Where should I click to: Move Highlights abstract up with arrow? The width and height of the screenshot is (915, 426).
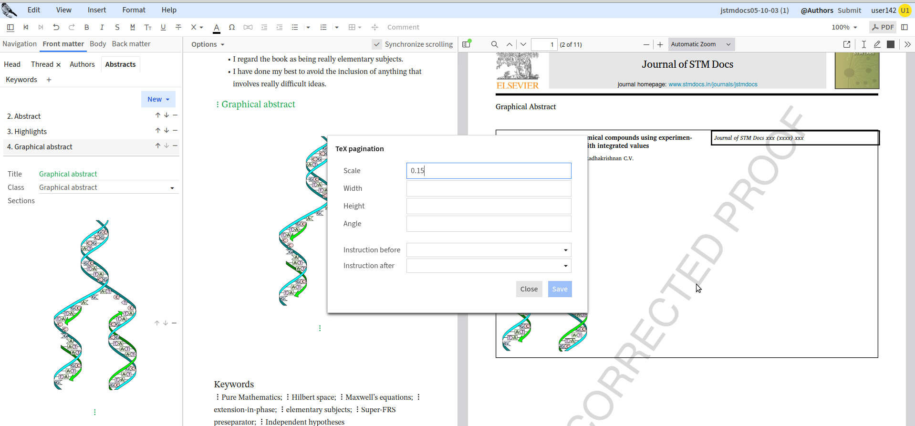(x=157, y=131)
